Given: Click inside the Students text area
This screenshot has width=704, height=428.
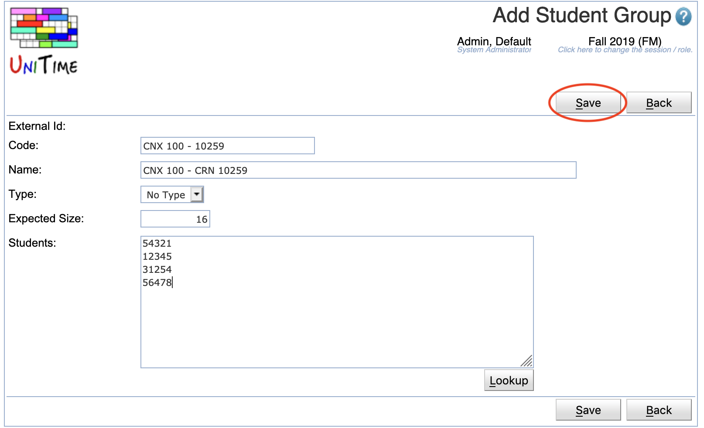Looking at the screenshot, I should tap(337, 302).
